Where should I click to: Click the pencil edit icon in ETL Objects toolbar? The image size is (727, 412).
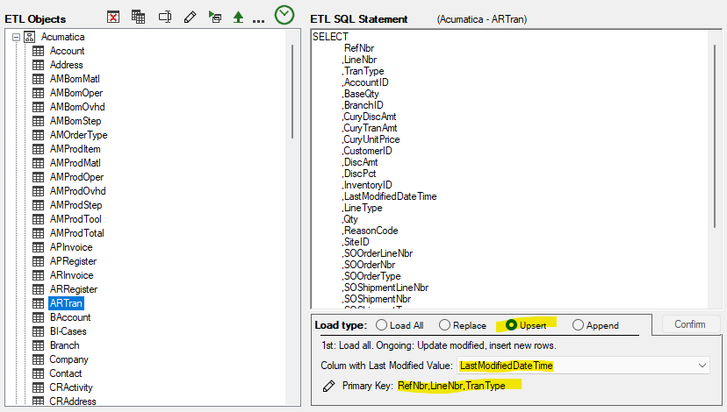[190, 17]
